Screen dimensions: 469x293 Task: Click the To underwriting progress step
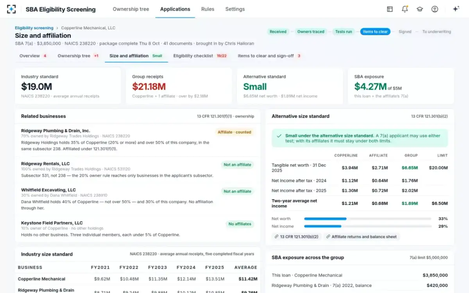pyautogui.click(x=436, y=32)
